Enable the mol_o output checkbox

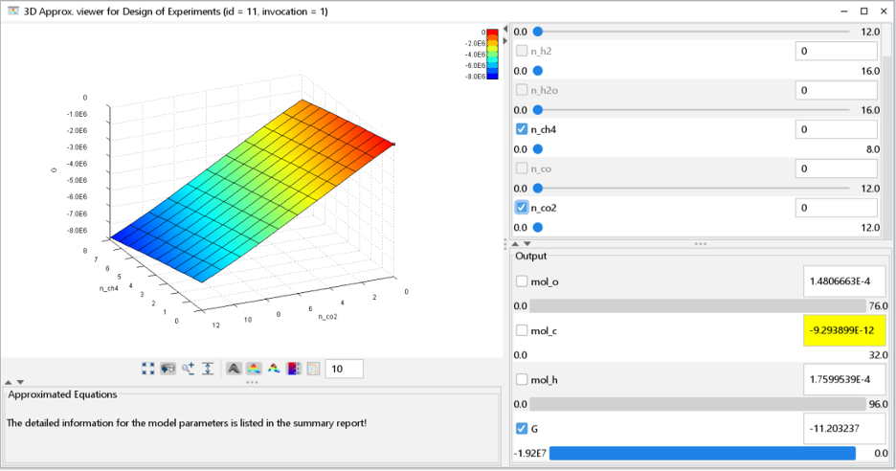coord(522,281)
